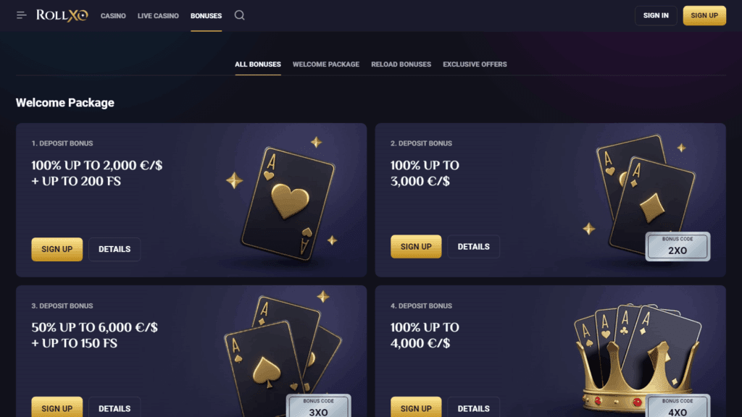Open the hamburger menu icon

tap(21, 16)
